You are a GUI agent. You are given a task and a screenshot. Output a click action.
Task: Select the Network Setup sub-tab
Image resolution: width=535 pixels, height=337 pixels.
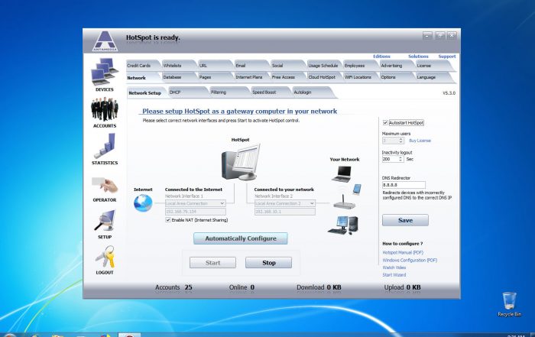tap(146, 92)
